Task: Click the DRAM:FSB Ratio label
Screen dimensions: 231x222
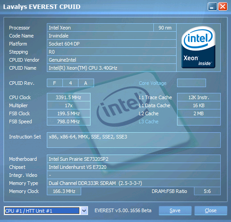Action: [169, 191]
